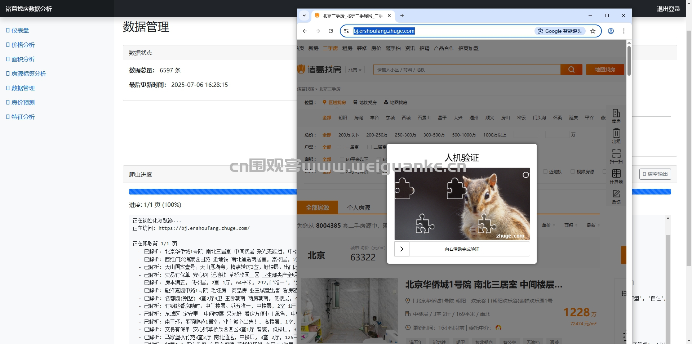Click 退出登录 logout link
The height and width of the screenshot is (344, 692).
point(668,9)
